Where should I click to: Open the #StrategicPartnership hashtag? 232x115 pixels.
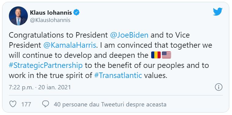pyautogui.click(x=46, y=65)
